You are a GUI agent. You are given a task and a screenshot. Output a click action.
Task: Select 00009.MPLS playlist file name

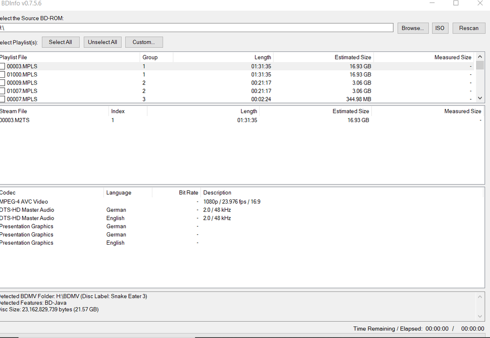click(22, 83)
